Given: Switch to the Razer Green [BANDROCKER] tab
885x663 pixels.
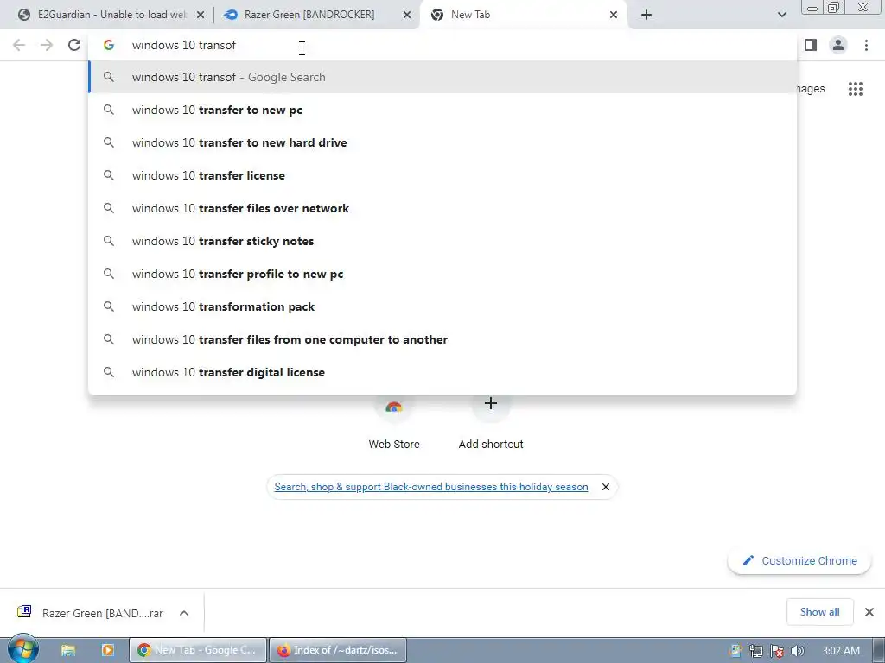Looking at the screenshot, I should [316, 15].
